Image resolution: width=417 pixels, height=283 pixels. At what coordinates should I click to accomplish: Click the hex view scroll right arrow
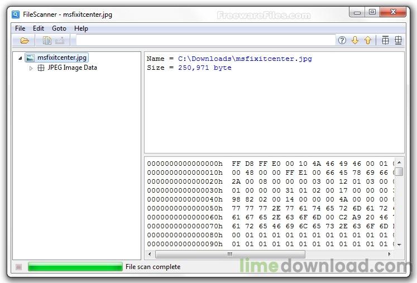(390, 255)
